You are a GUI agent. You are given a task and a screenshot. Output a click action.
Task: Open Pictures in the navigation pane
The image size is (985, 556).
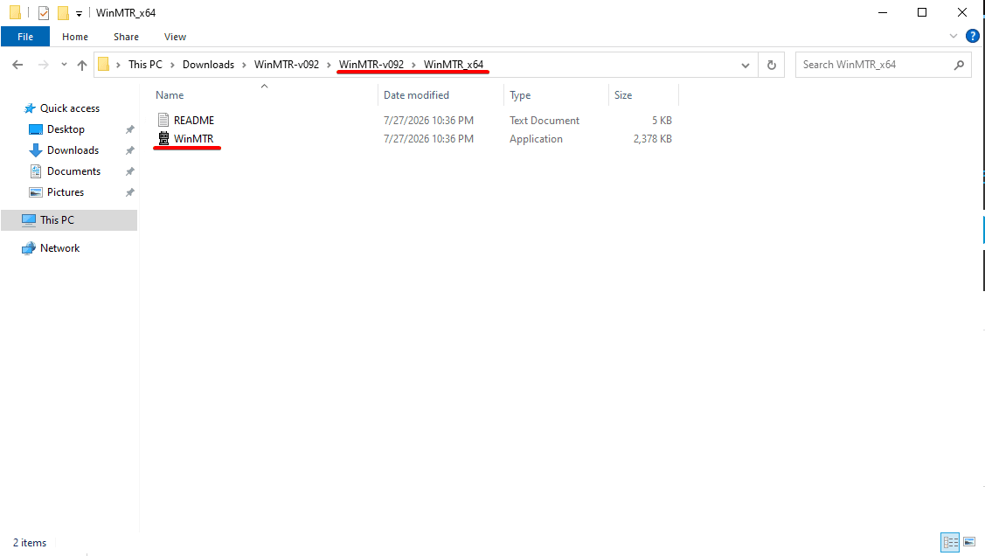pyautogui.click(x=66, y=192)
